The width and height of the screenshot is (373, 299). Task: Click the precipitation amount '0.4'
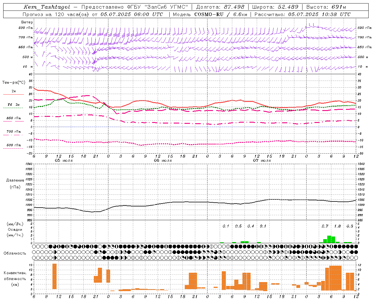click(x=251, y=226)
